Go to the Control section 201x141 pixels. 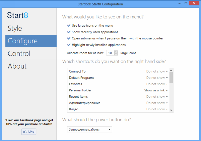pyautogui.click(x=19, y=53)
